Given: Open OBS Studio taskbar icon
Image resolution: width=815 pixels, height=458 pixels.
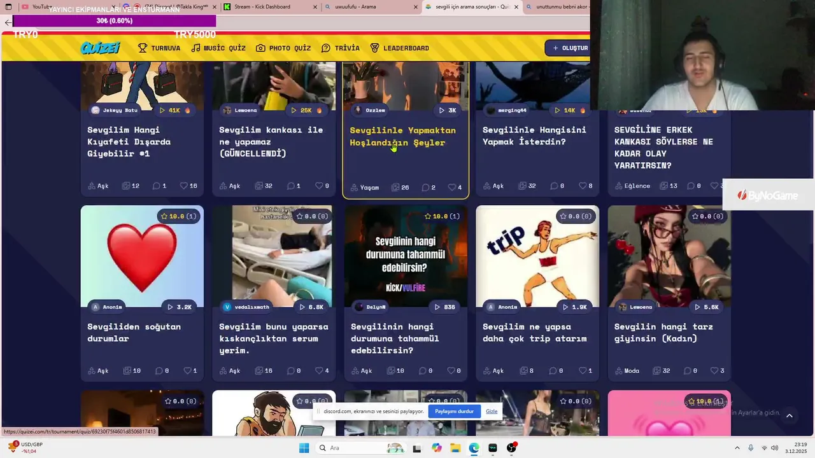Looking at the screenshot, I should [512, 448].
